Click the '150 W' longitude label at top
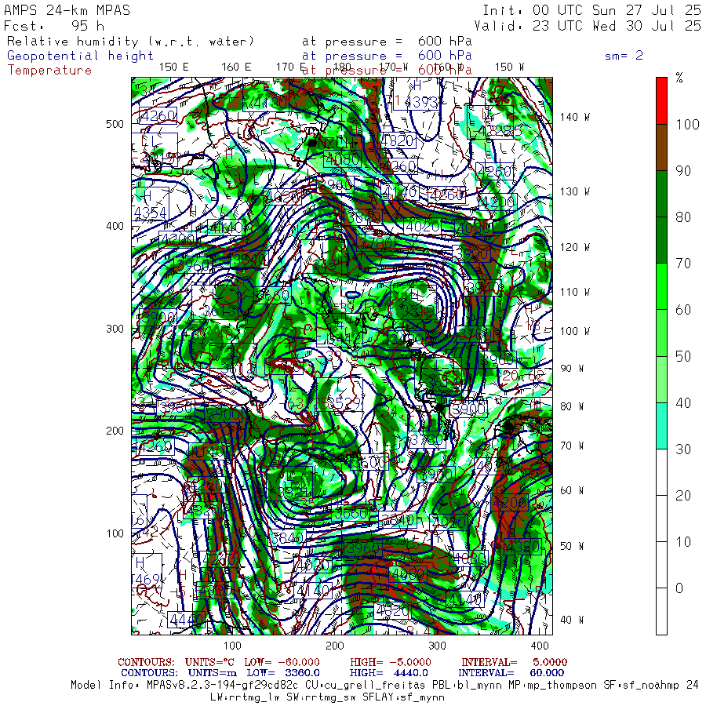 point(509,67)
